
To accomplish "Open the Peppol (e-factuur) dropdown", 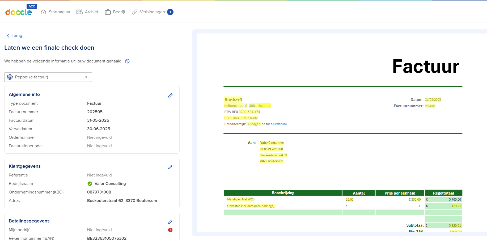I will click(48, 77).
